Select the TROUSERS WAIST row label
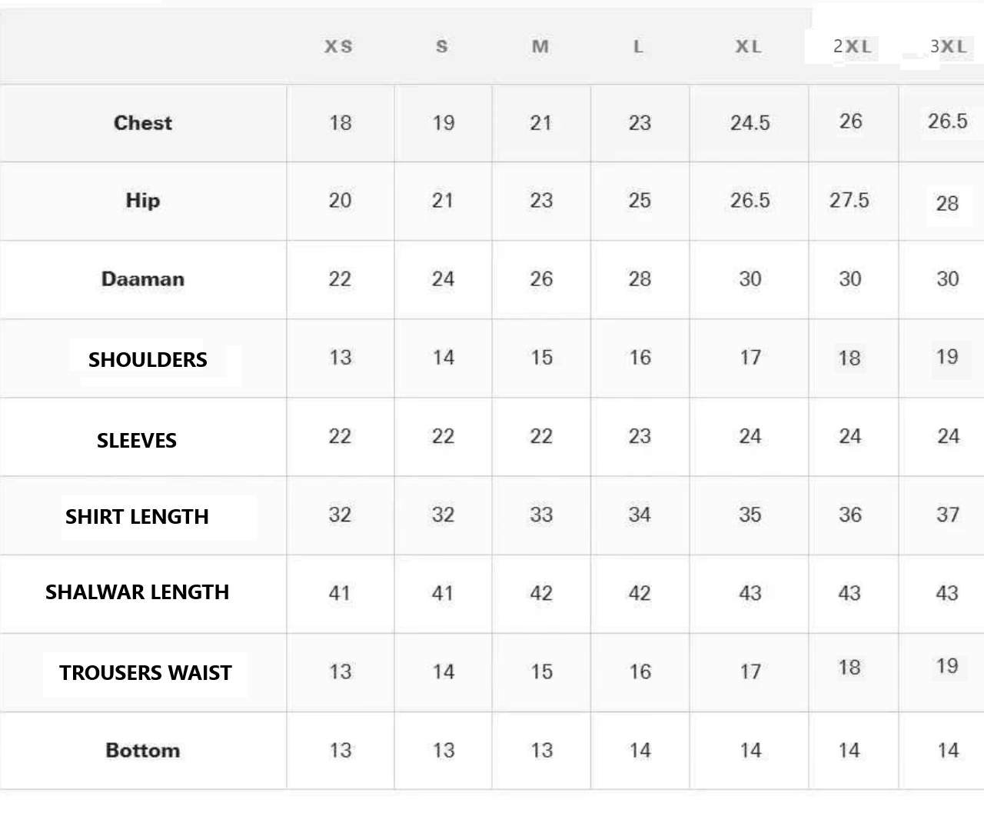The width and height of the screenshot is (984, 823). tap(145, 673)
